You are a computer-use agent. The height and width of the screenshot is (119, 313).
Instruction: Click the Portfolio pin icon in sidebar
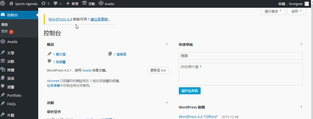[3, 95]
